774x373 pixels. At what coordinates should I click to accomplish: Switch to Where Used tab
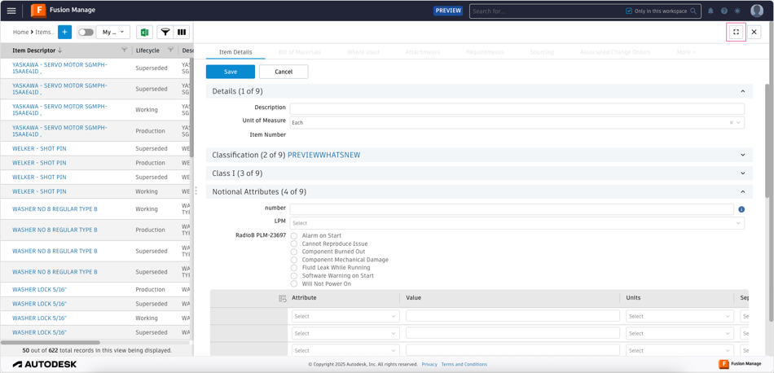[x=363, y=52]
